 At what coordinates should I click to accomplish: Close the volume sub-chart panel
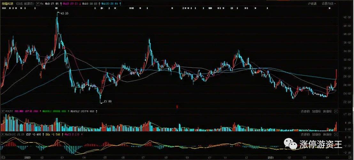336,111
